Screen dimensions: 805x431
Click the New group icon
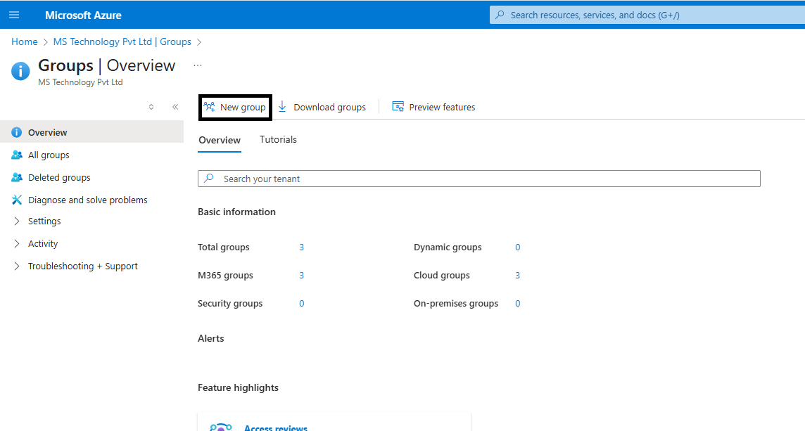pos(209,107)
